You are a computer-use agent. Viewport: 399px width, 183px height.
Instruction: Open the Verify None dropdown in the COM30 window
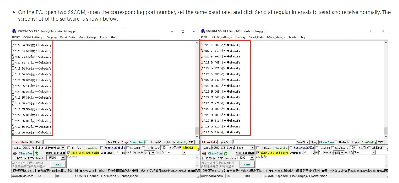click(x=175, y=152)
